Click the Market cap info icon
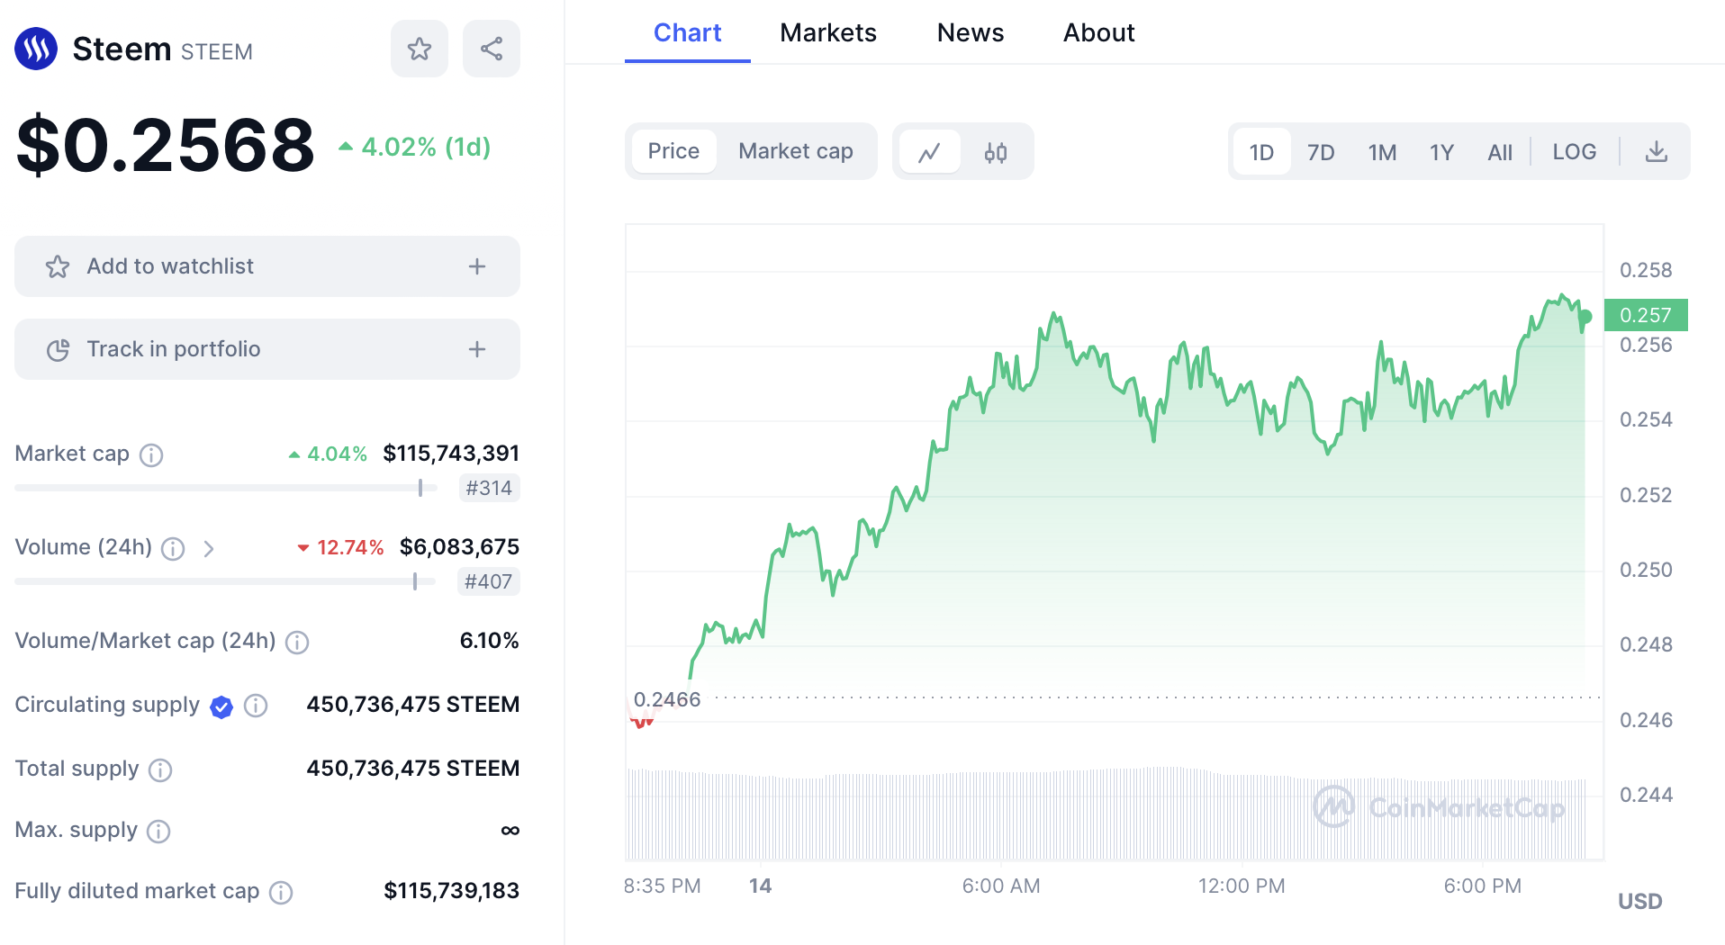This screenshot has height=945, width=1725. 151,454
